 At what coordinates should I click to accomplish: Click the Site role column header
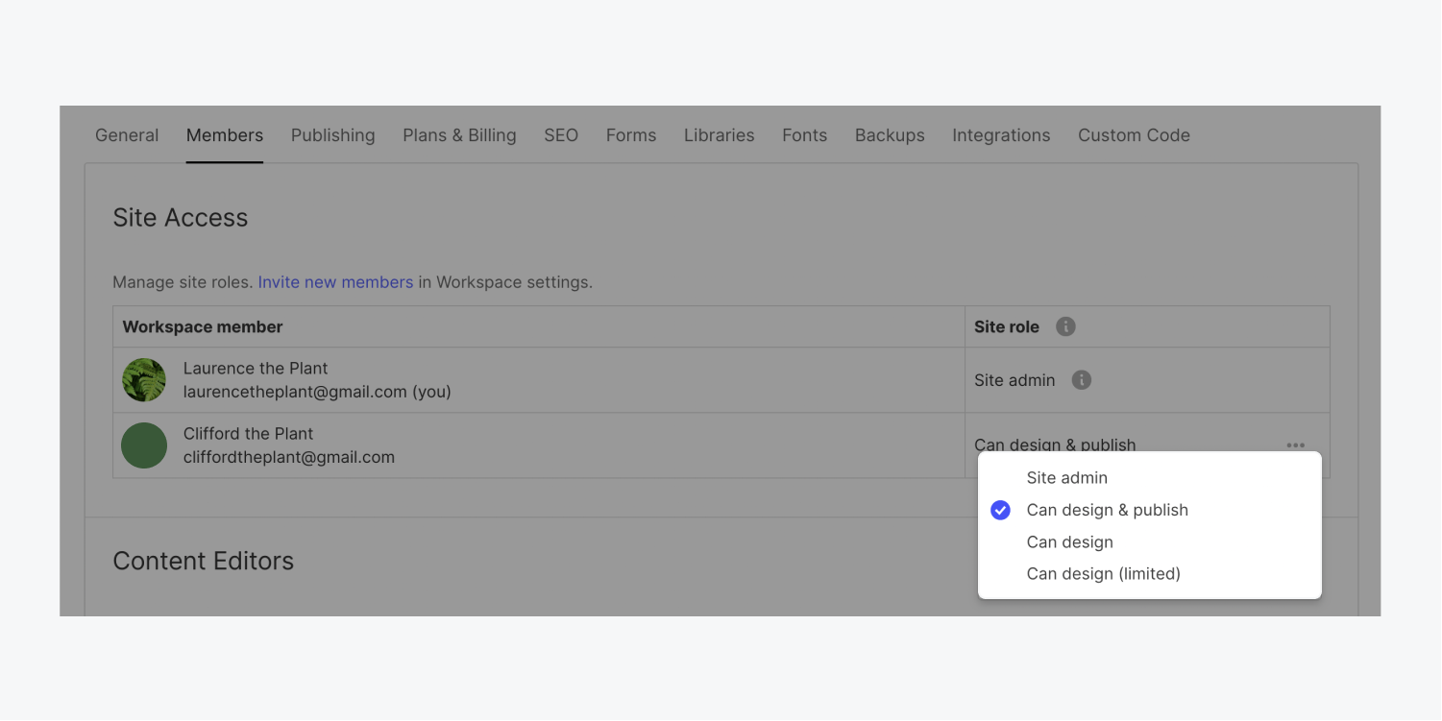(x=1007, y=326)
